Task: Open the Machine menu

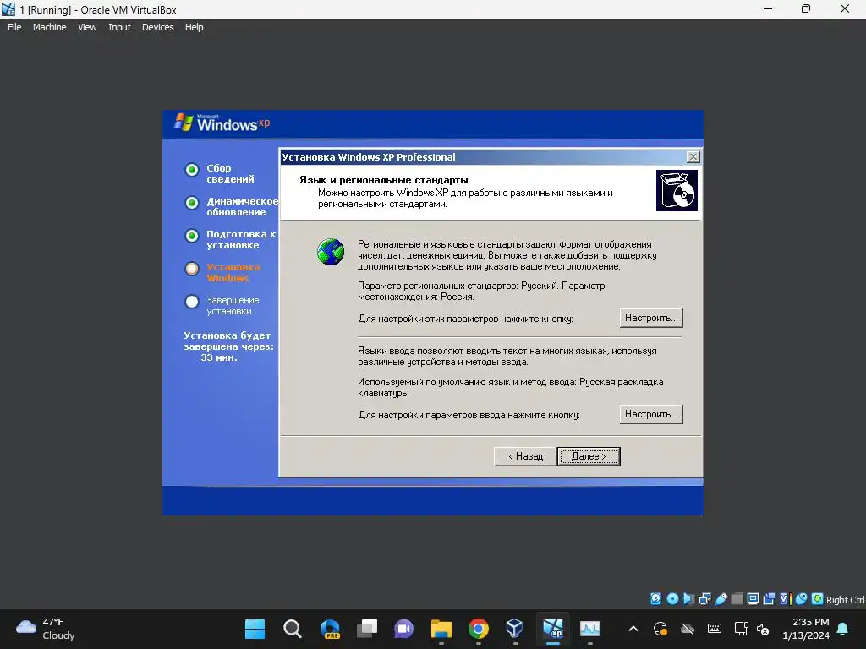Action: click(x=50, y=27)
